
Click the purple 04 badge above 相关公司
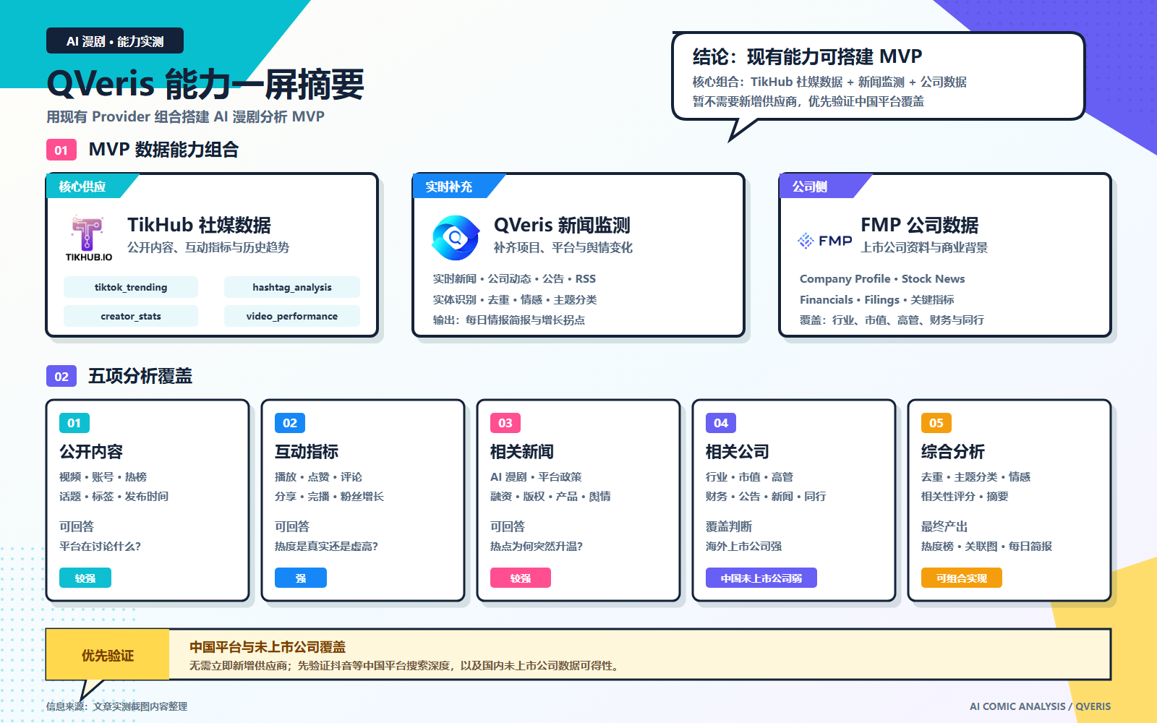coord(721,423)
